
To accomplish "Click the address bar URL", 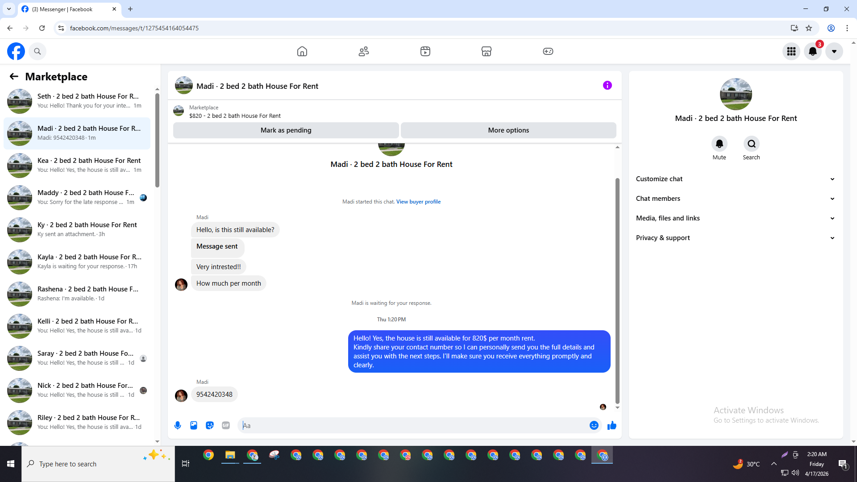I will pos(134,28).
